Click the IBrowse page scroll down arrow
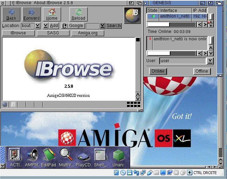The image size is (227, 179). (x=138, y=99)
